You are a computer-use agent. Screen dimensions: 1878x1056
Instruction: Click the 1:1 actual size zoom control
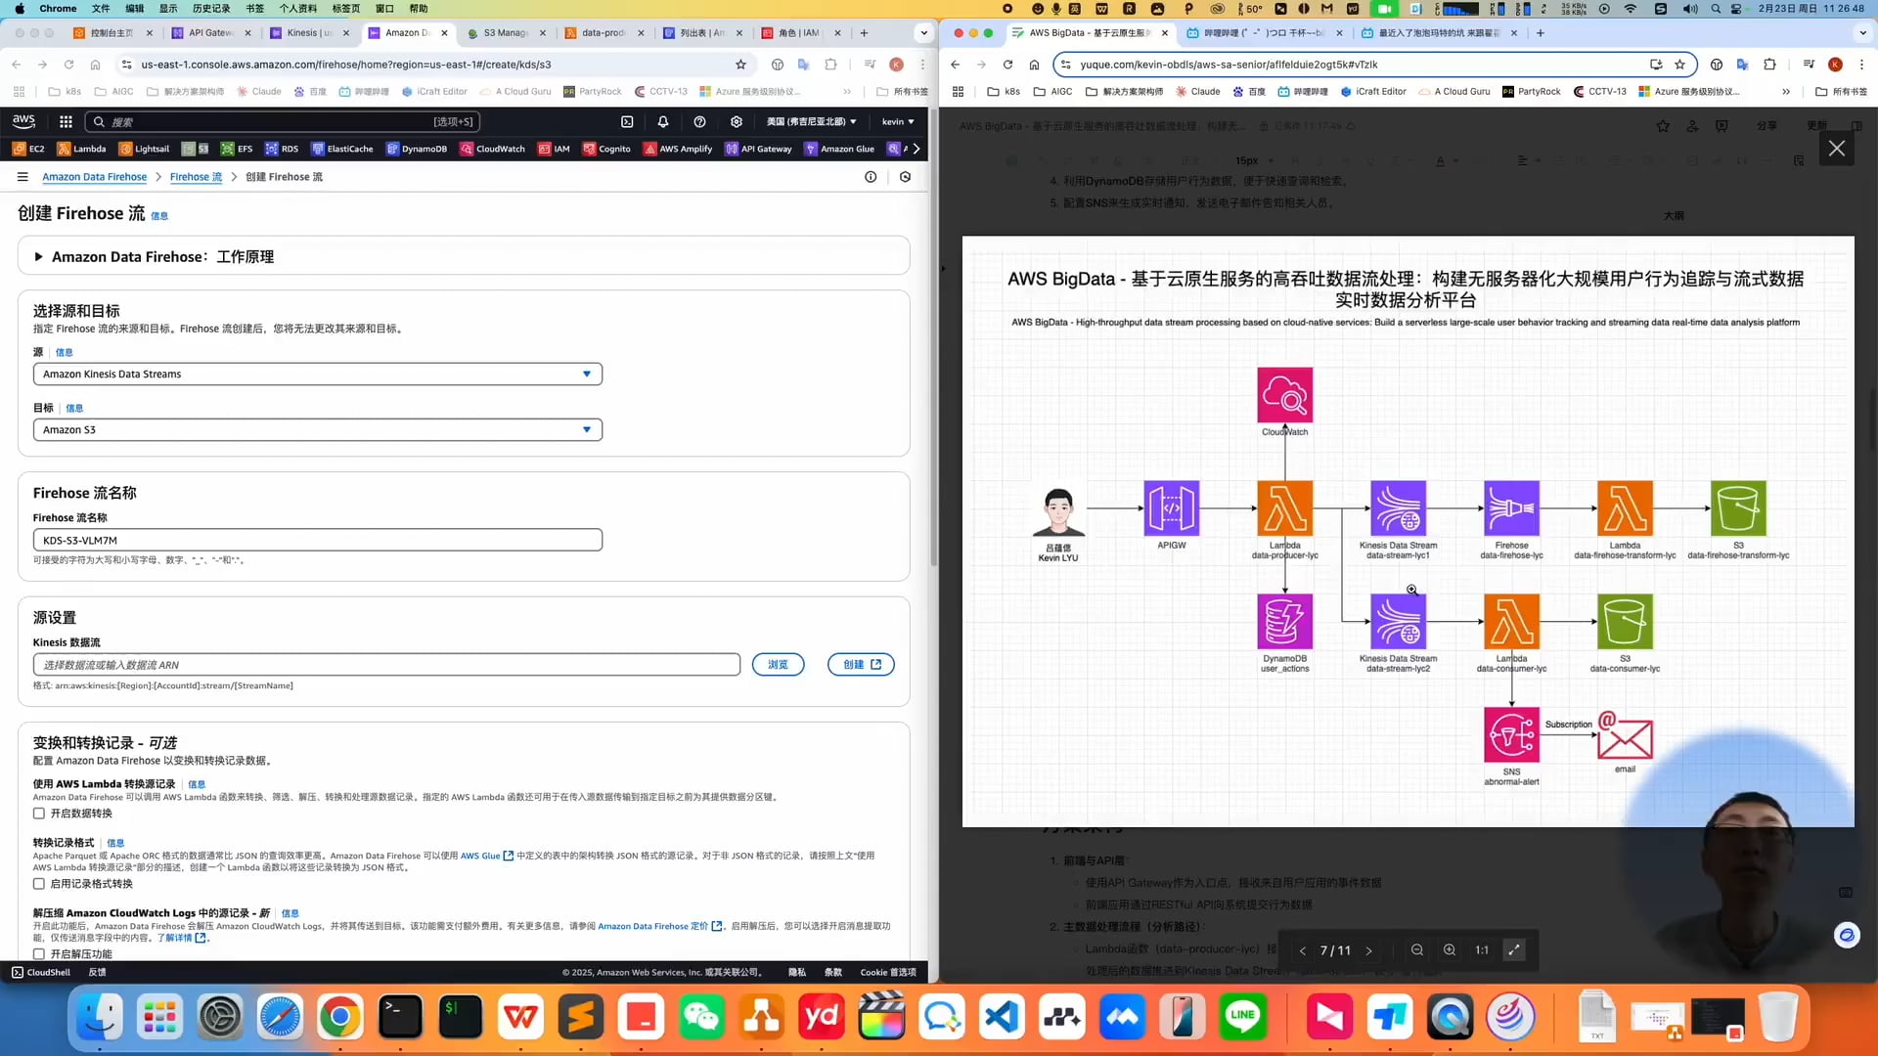tap(1481, 949)
